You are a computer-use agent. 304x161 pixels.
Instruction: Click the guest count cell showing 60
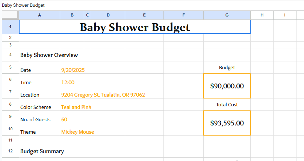pos(64,119)
